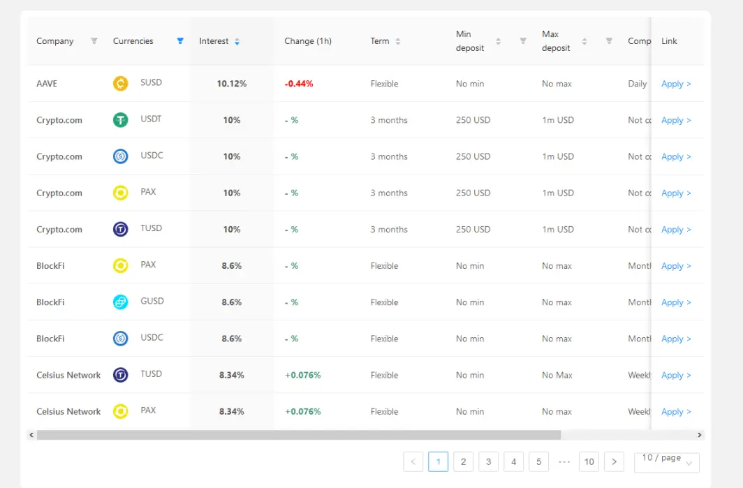Open the Min deposit filter icon

click(523, 40)
